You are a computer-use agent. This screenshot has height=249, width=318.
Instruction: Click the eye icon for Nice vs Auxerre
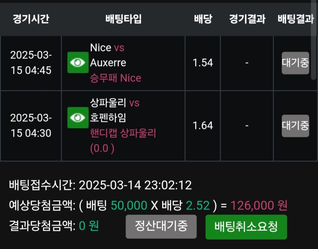pos(78,63)
